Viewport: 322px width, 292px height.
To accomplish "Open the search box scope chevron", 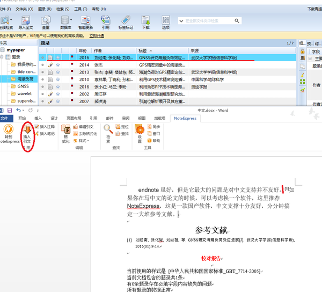I will (181, 21).
